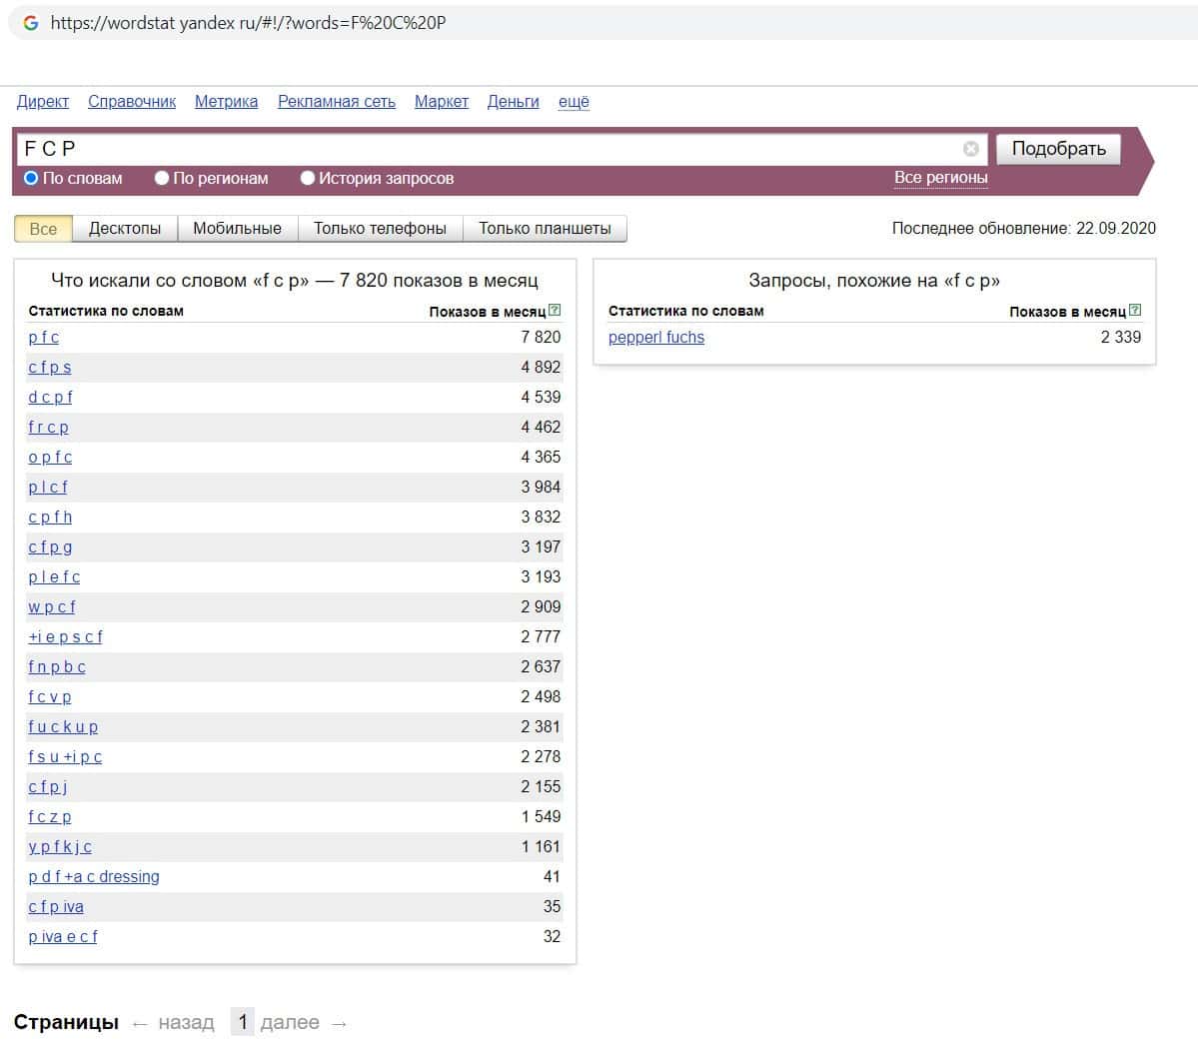
Task: Choose the 'История запросов' radio option
Action: pos(308,178)
